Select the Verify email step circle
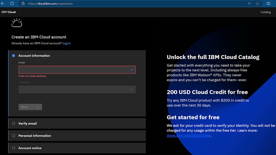 click(x=13, y=123)
